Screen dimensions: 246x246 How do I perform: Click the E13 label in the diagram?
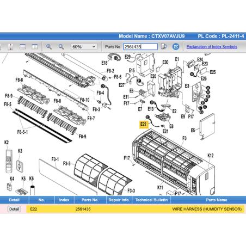coord(151,109)
